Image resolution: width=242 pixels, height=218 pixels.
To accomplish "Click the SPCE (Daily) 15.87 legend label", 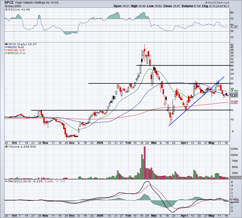I will coord(22,44).
